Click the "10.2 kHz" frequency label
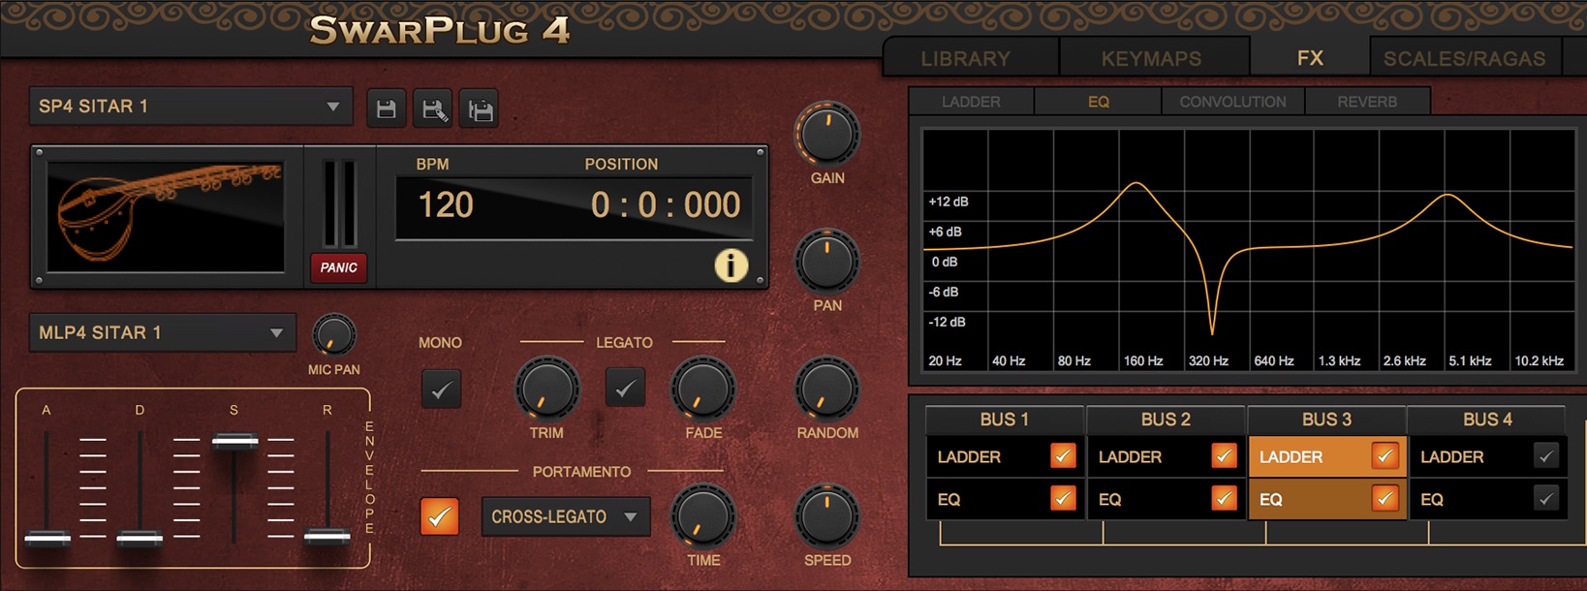 coord(1539,360)
